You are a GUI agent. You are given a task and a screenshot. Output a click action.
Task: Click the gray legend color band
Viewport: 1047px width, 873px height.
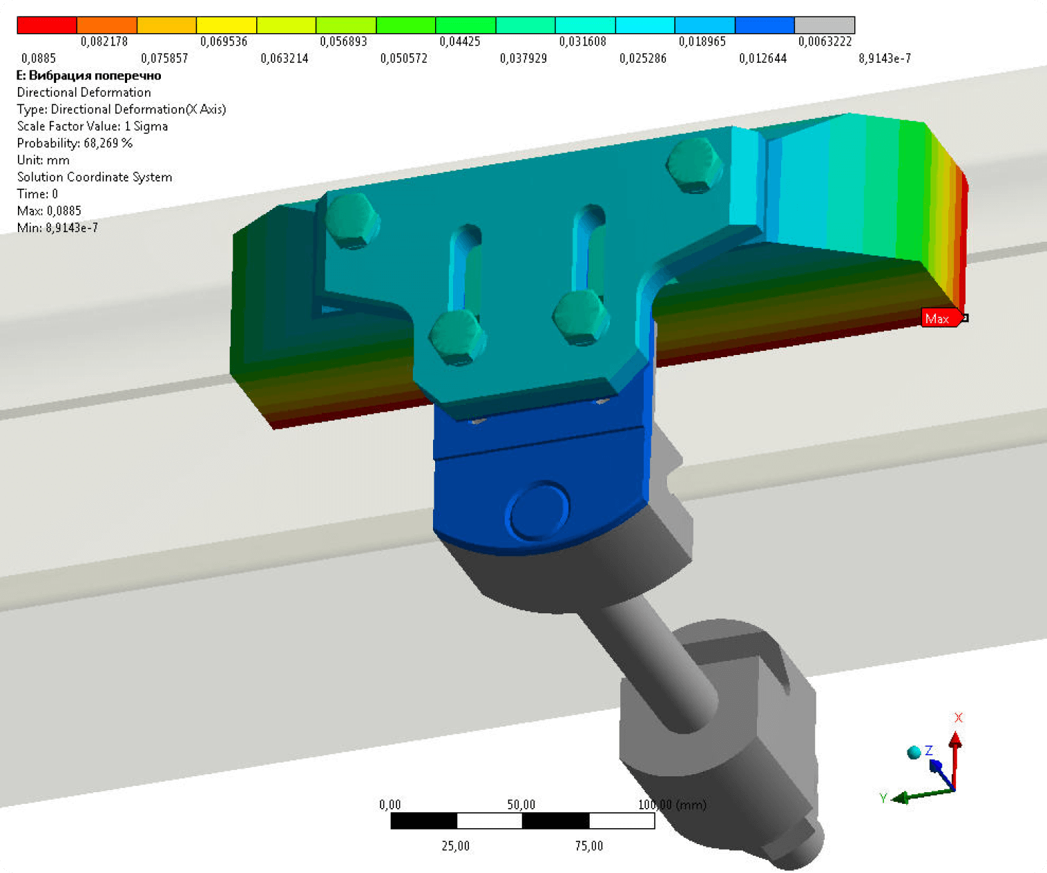pos(825,26)
